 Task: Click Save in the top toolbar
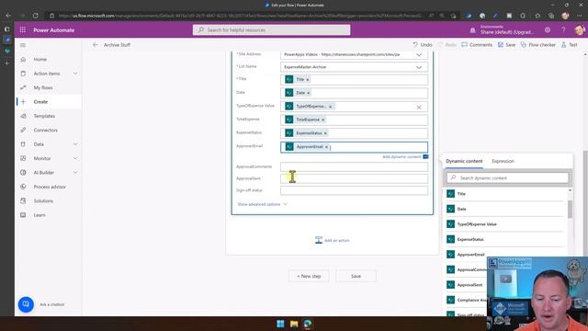pyautogui.click(x=506, y=45)
